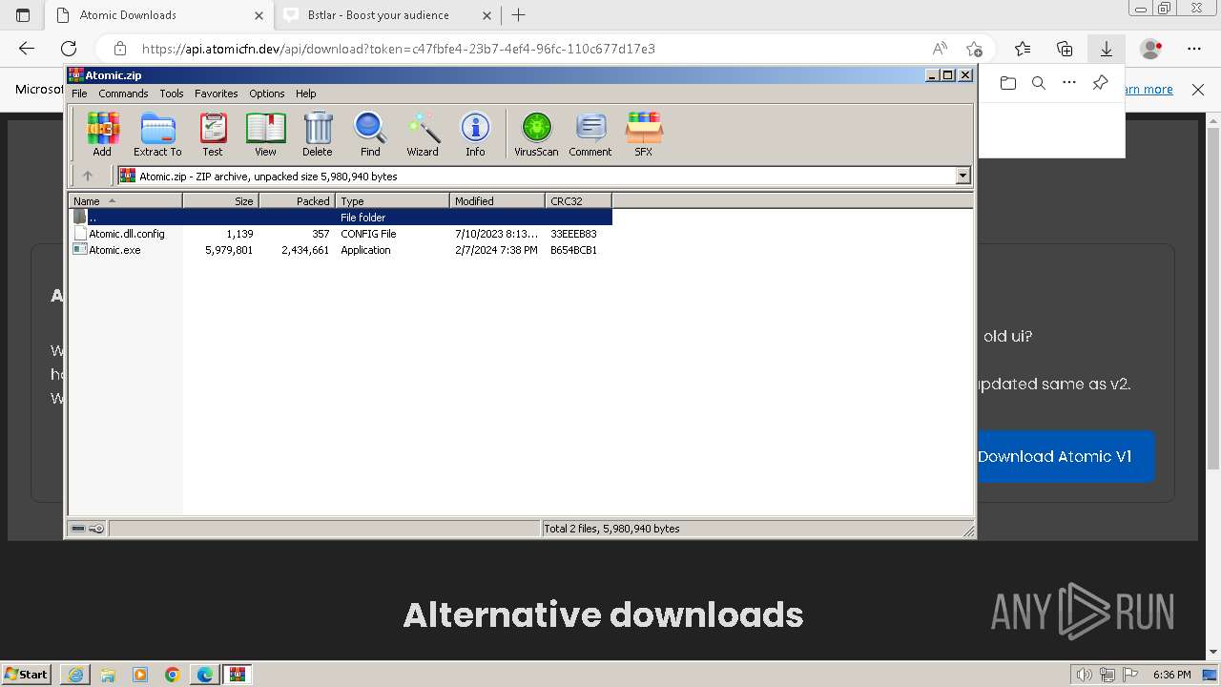Dismiss the notification bar close X
Viewport: 1221px width, 687px height.
(1198, 89)
